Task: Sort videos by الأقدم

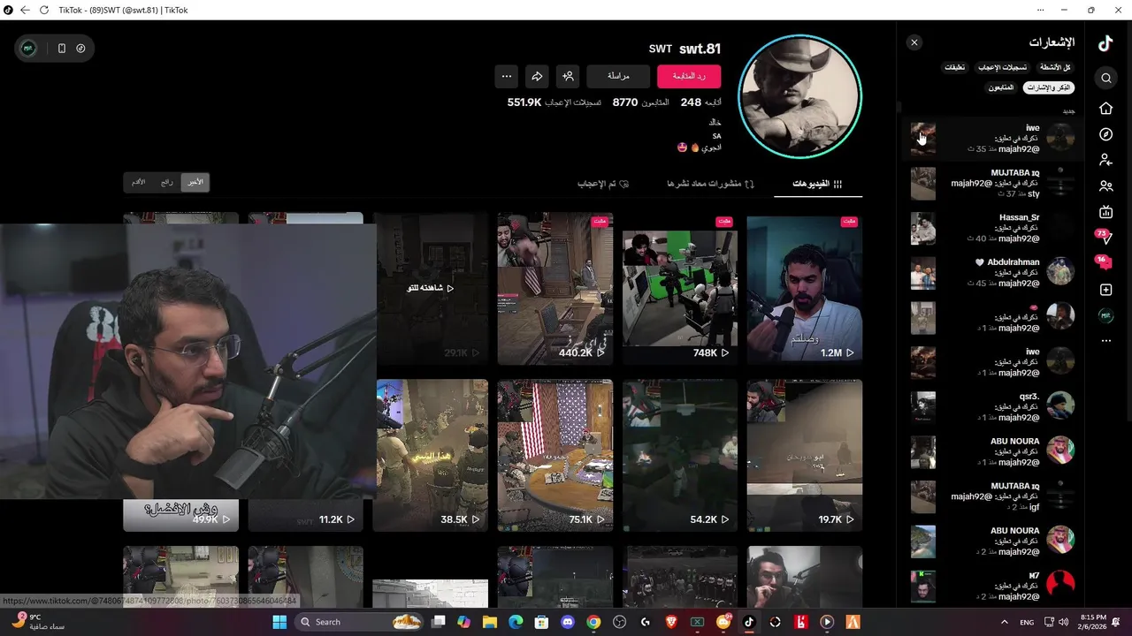Action: (138, 182)
